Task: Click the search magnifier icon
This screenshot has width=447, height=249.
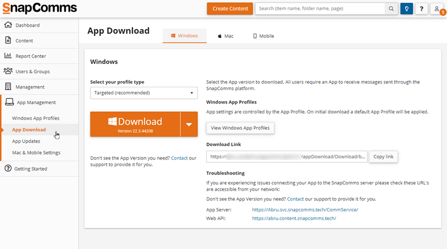Action: click(x=391, y=8)
